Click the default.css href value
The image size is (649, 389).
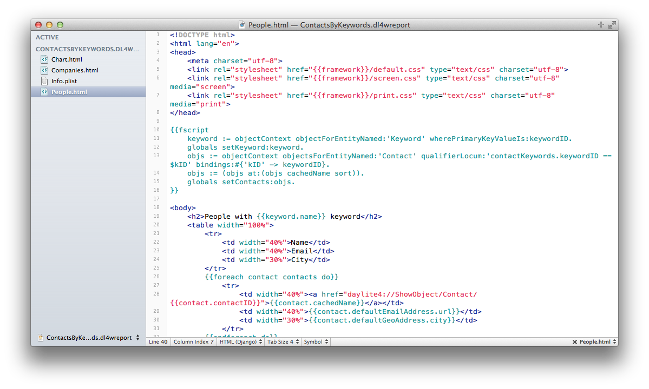pyautogui.click(x=365, y=70)
